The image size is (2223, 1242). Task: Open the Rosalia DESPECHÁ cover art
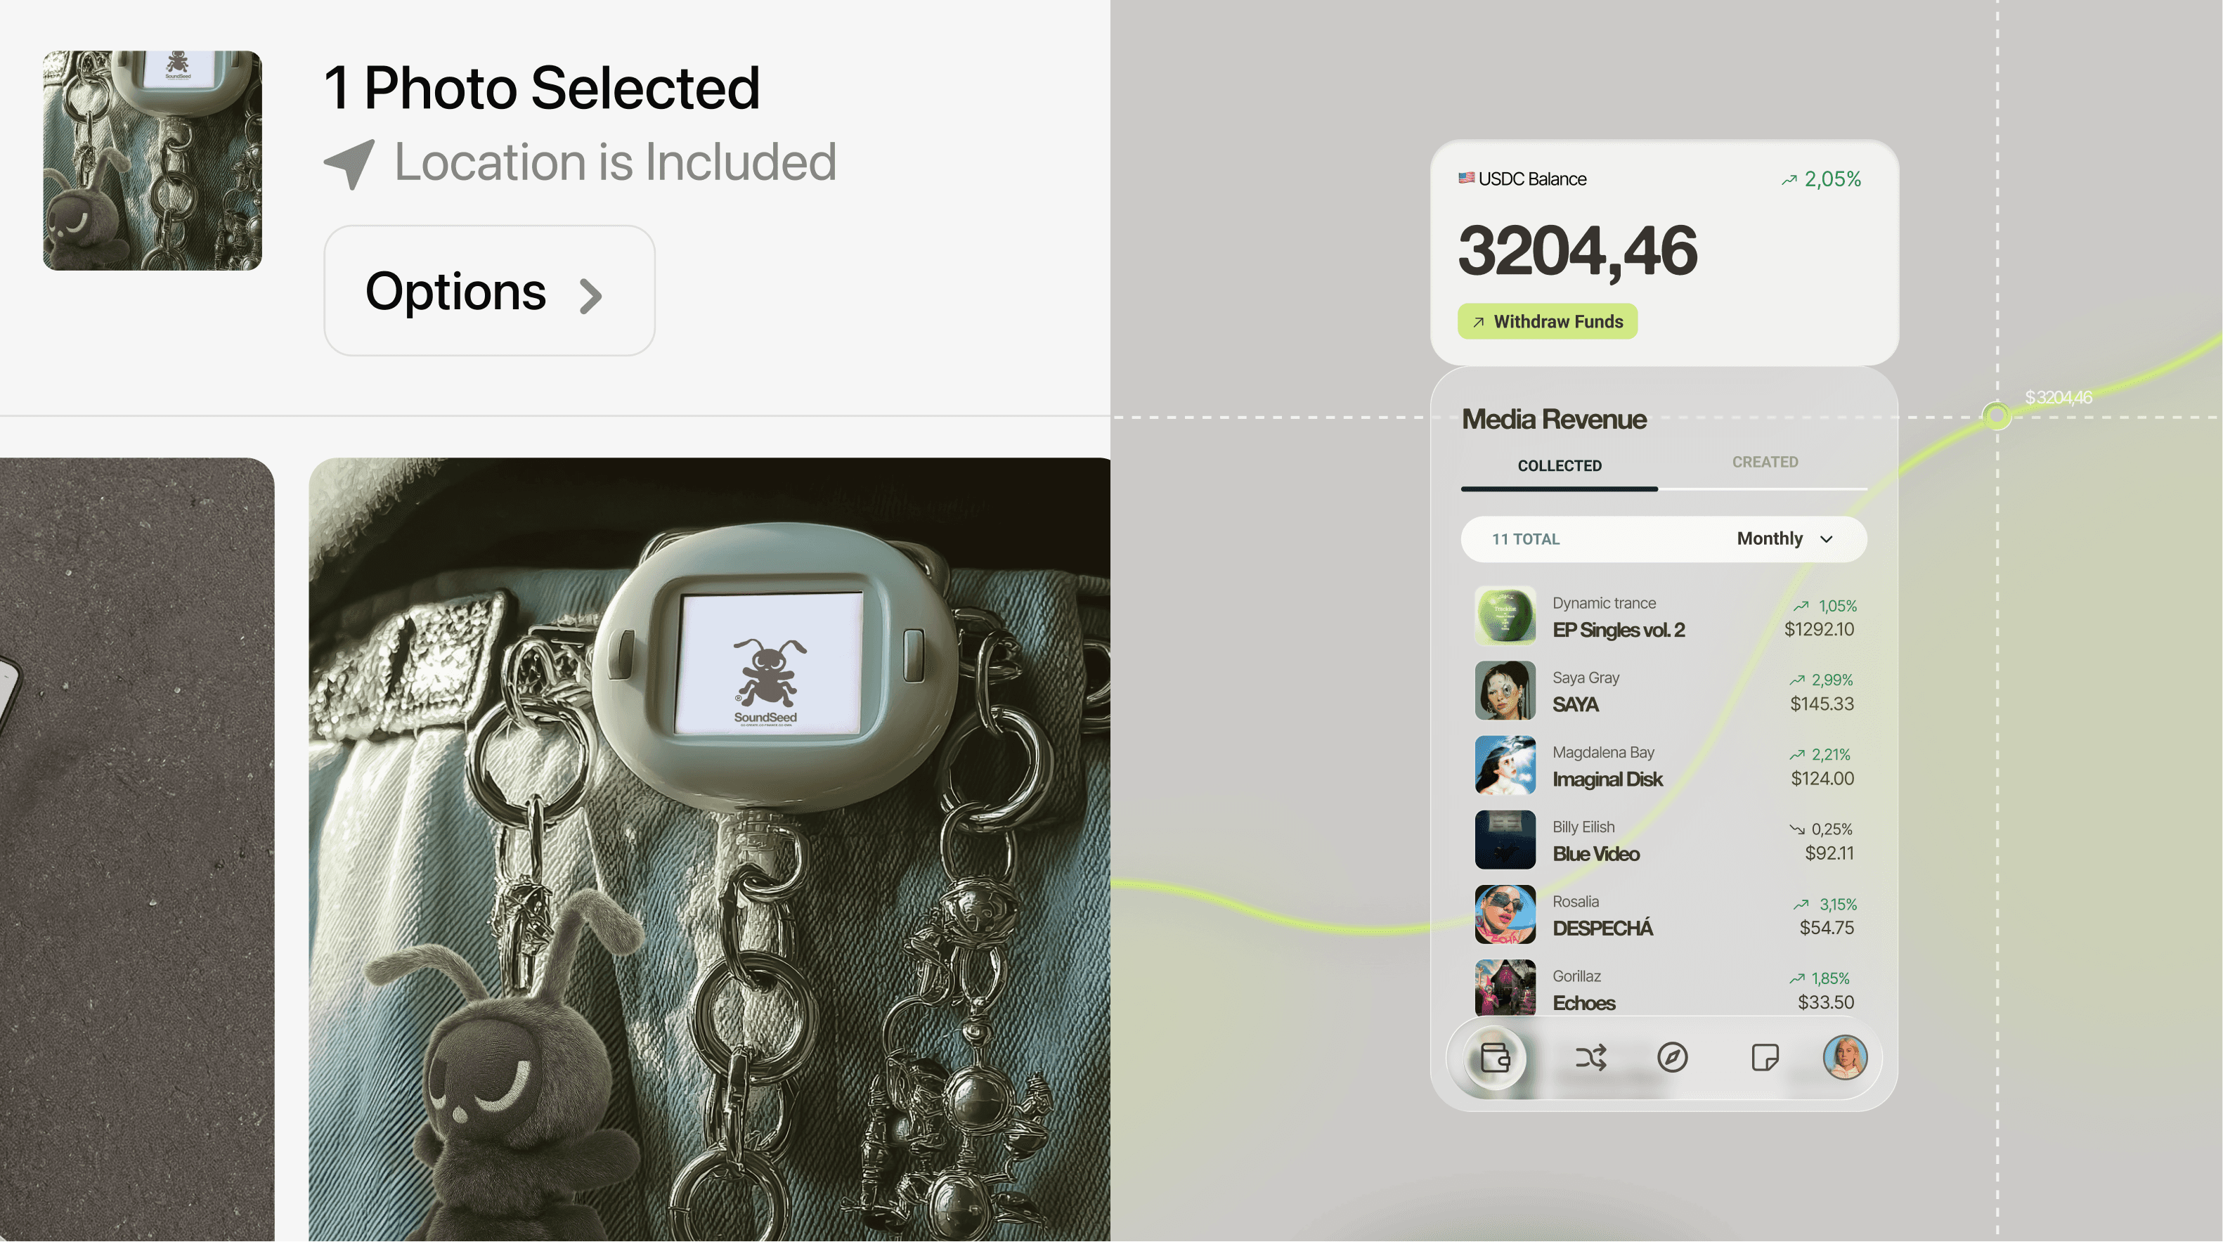[1505, 915]
